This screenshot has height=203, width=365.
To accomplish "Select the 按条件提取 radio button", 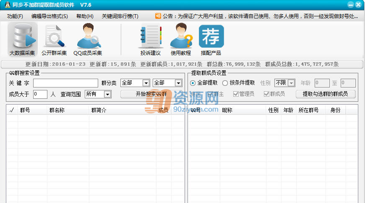I will click(x=225, y=83).
